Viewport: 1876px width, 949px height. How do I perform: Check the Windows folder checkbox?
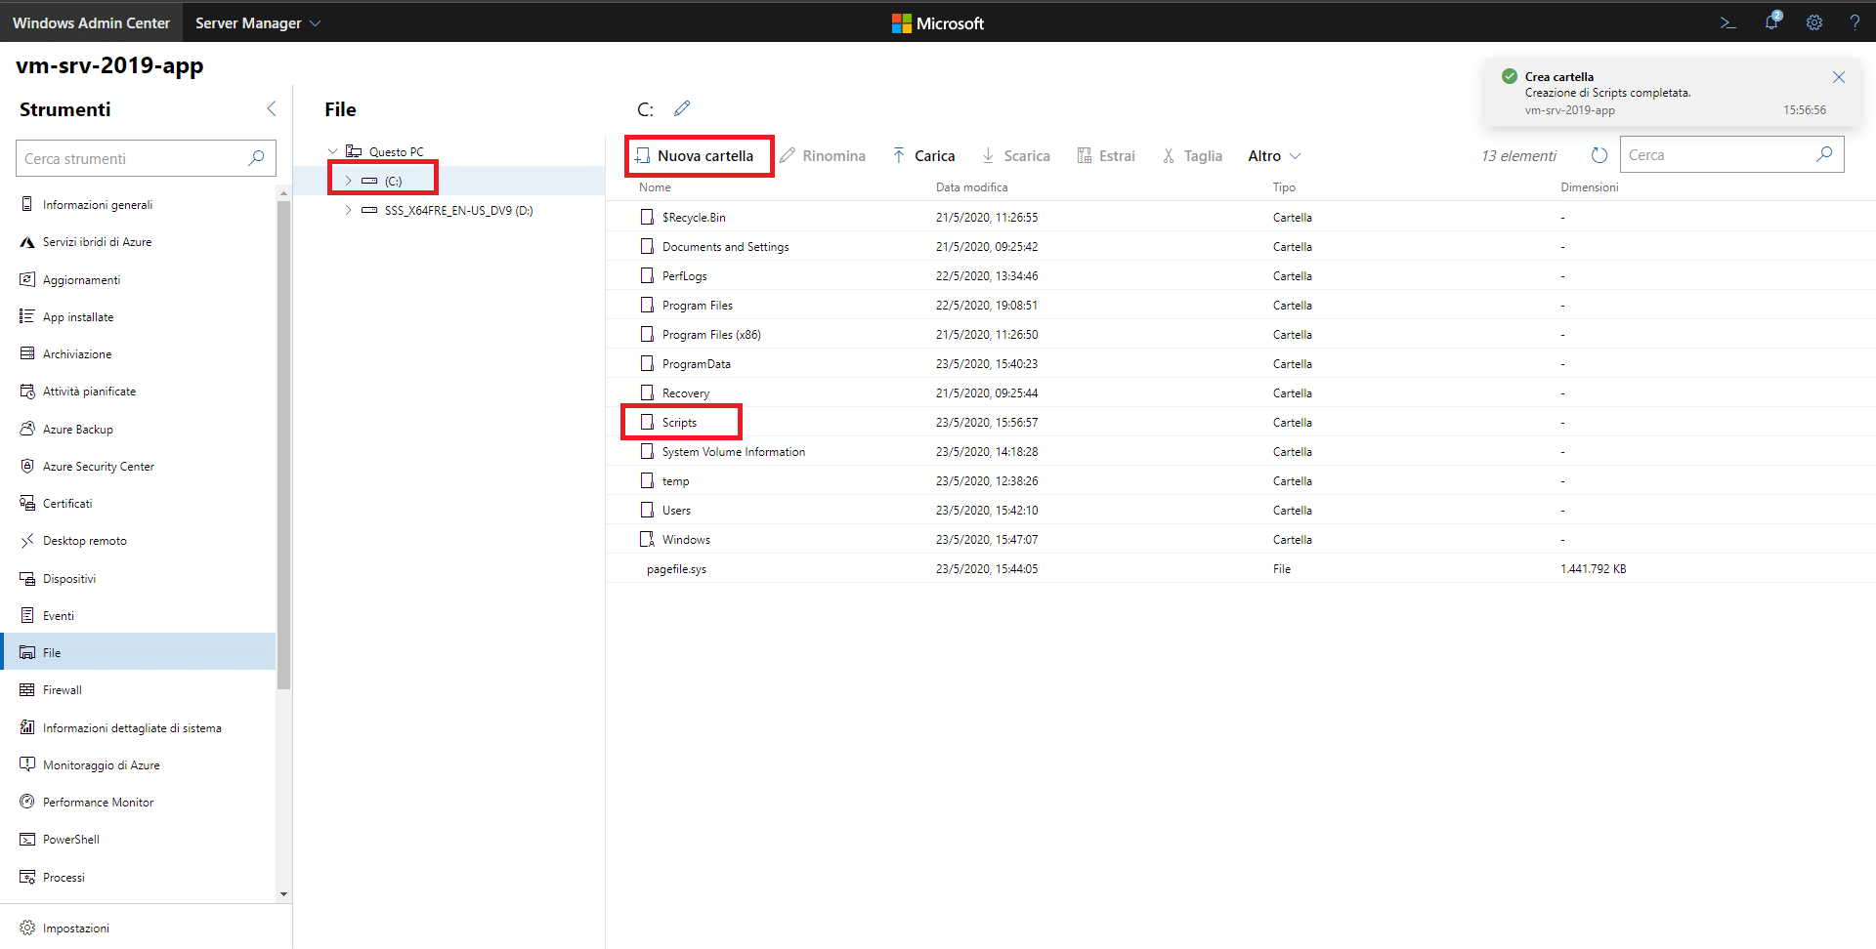click(647, 539)
